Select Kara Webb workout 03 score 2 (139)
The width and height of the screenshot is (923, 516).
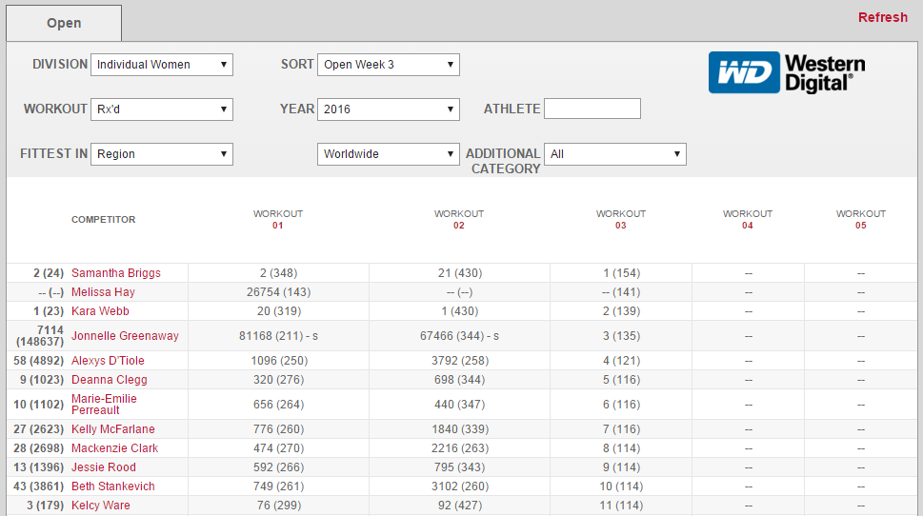coord(622,311)
